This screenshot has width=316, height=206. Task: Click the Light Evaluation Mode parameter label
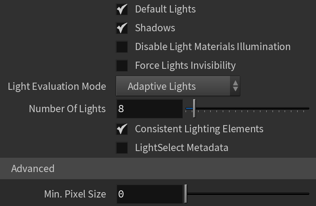pyautogui.click(x=57, y=86)
